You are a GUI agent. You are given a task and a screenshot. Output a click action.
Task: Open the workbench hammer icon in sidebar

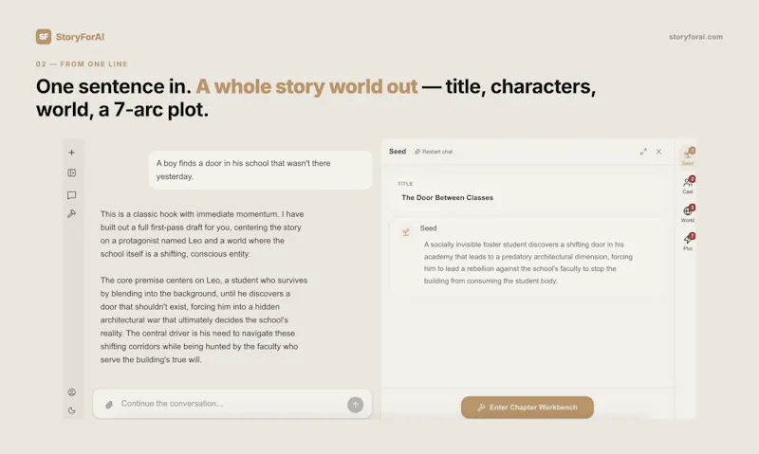[72, 213]
